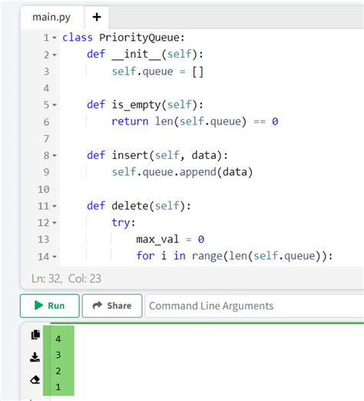This screenshot has height=401, width=364.
Task: Collapse the insert method fold arrow
Action: pyautogui.click(x=55, y=155)
